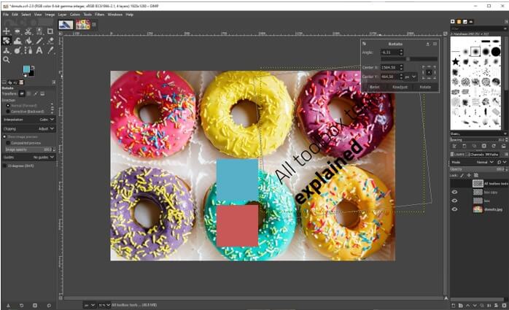Select the Smudge tool
This screenshot has width=509, height=310.
[x=18, y=50]
